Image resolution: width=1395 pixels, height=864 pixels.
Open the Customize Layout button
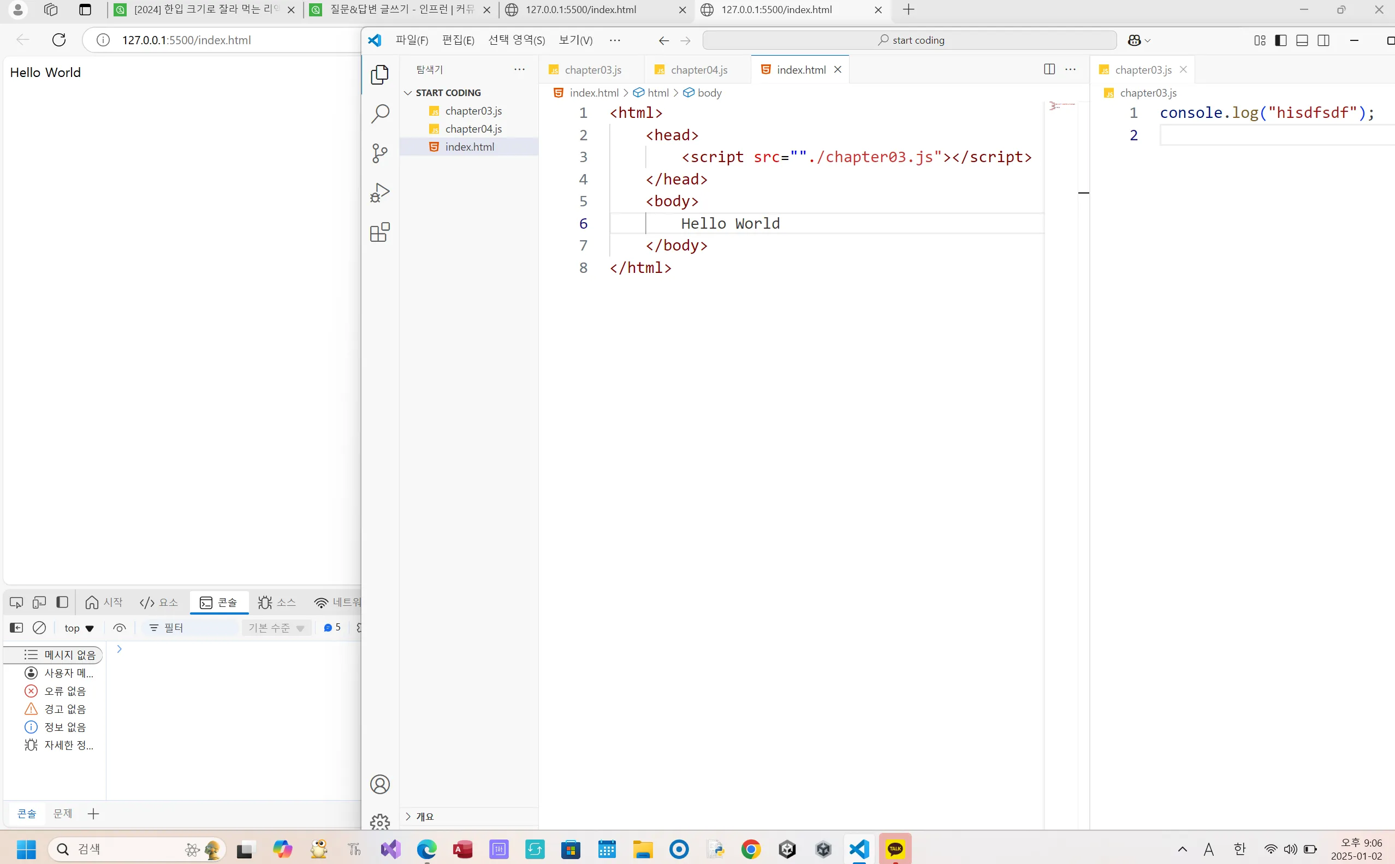pos(1260,40)
